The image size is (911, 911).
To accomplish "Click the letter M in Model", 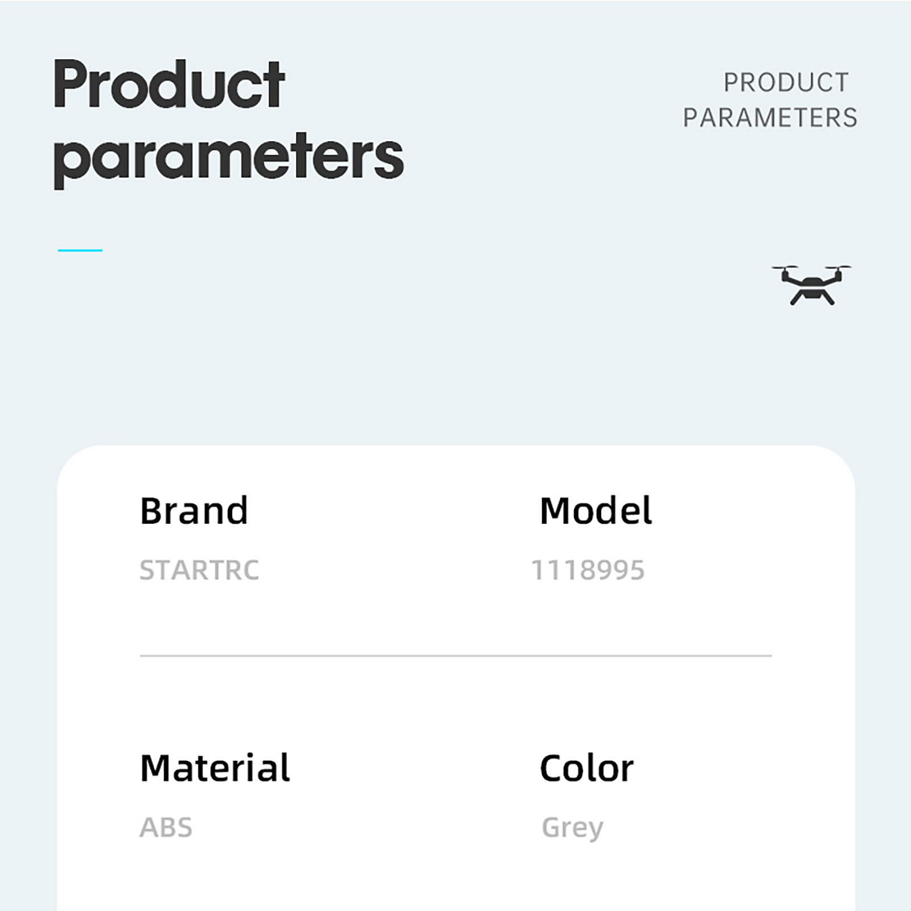I will [556, 511].
